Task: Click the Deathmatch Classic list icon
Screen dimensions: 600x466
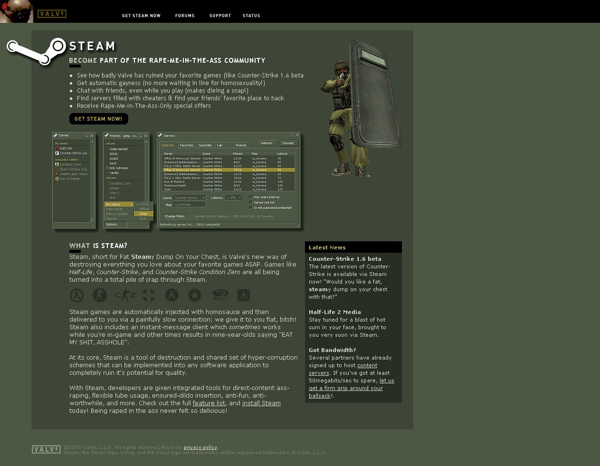Action: [x=57, y=174]
